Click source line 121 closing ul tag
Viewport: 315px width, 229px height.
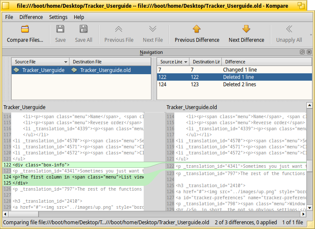(x=73, y=159)
